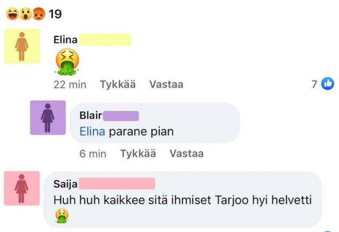This screenshot has height=232, width=339.
Task: Open Blair's purple profile picture
Action: click(x=48, y=118)
